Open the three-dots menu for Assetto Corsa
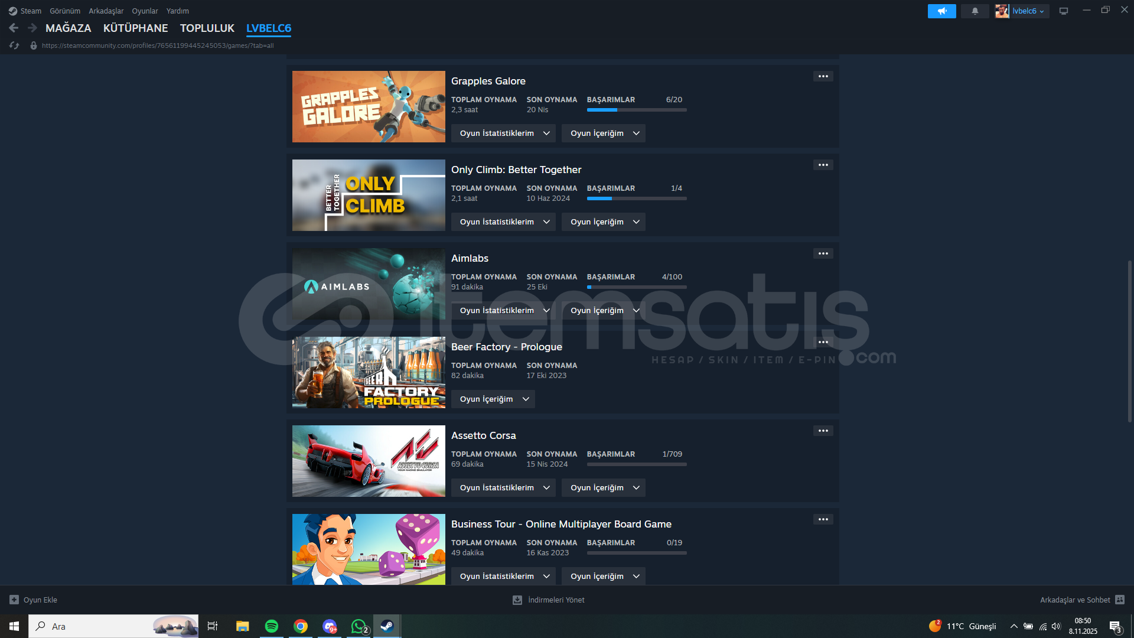The width and height of the screenshot is (1134, 638). pos(823,431)
